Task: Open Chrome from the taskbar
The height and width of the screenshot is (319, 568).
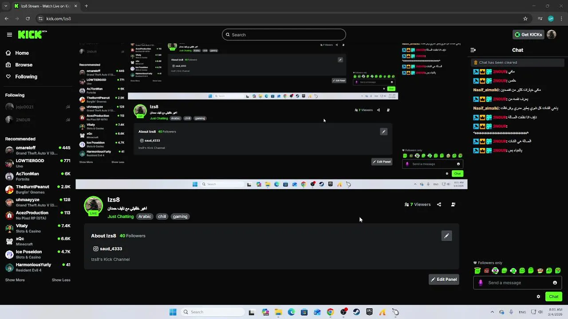Action: pos(330,312)
